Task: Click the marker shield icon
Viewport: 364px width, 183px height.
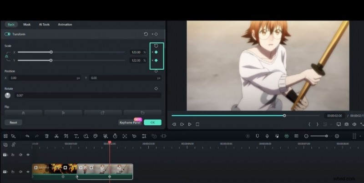Action: click(x=257, y=136)
